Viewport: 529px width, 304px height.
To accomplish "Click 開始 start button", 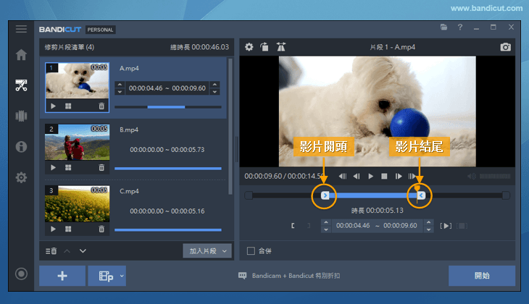I will (x=482, y=276).
